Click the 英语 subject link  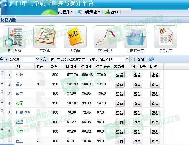point(19,103)
